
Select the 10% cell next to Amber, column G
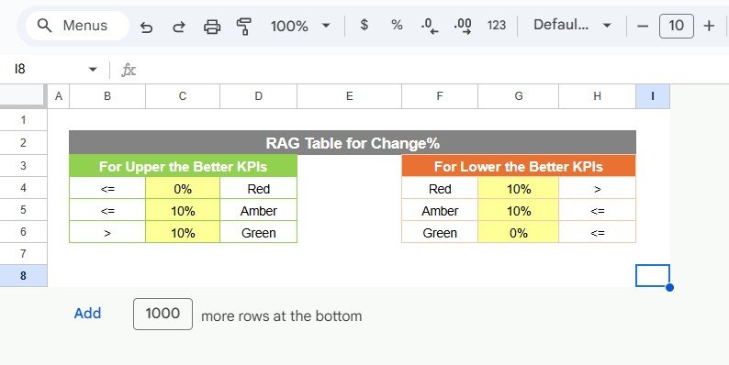(519, 210)
